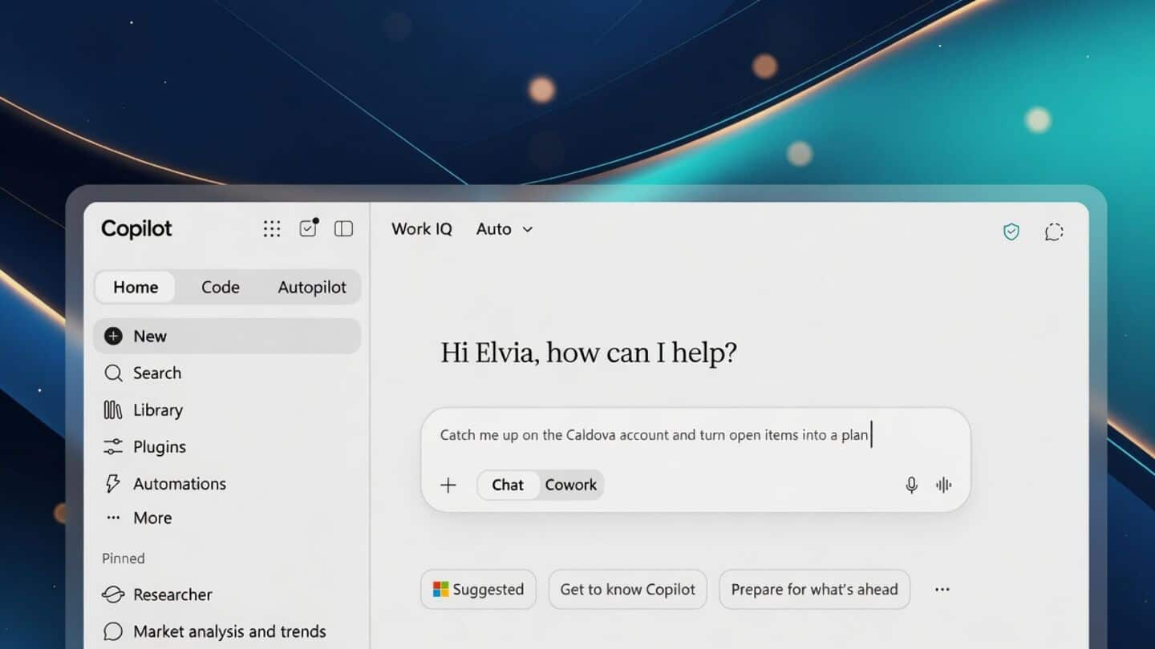The image size is (1155, 649).
Task: Click the Work IQ label
Action: [422, 229]
